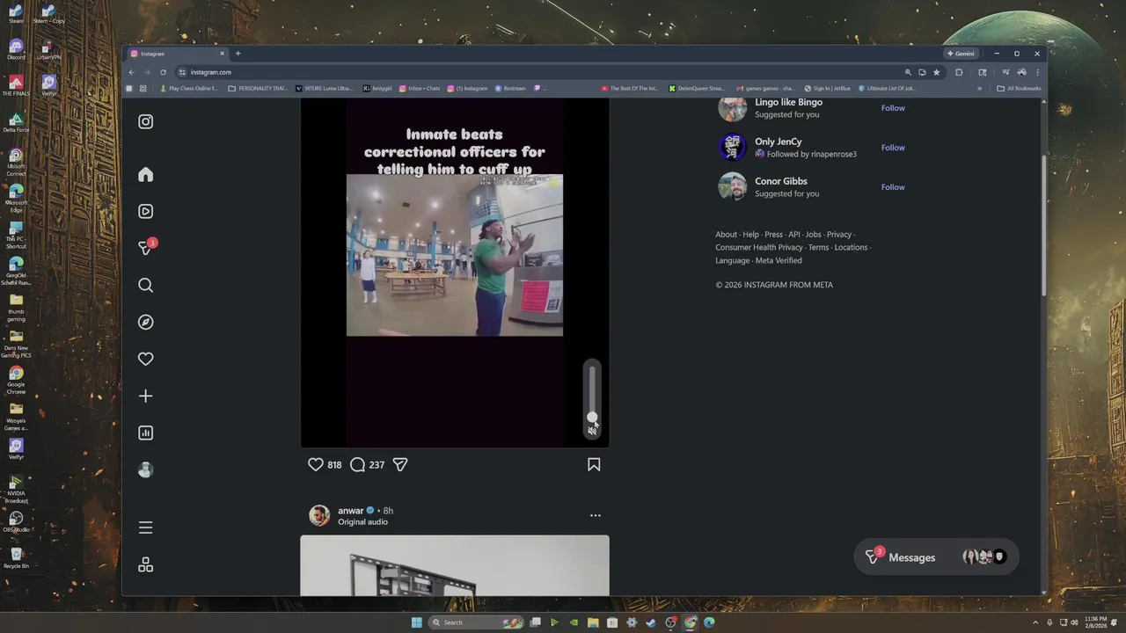Go to Home in Instagram sidebar

[x=146, y=174]
